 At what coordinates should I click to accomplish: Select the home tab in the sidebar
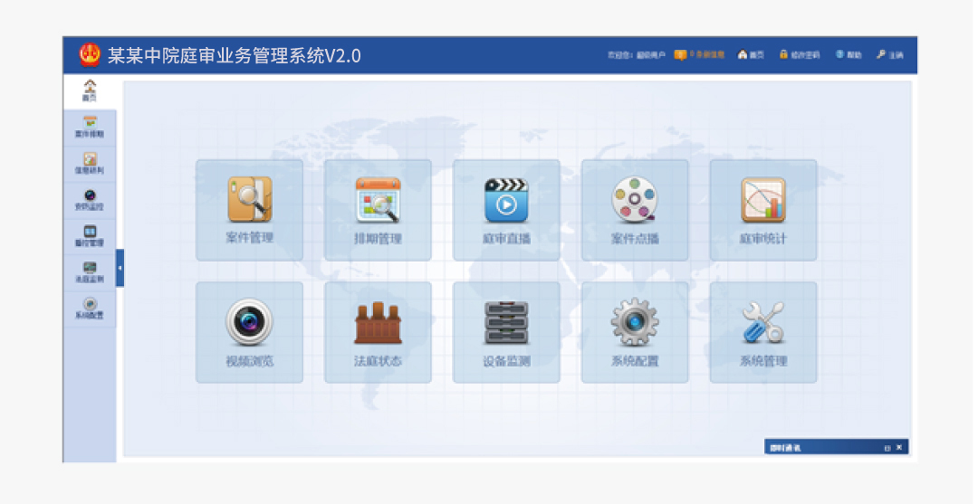[x=90, y=90]
